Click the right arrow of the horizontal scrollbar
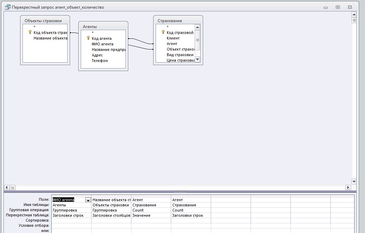 348,187
